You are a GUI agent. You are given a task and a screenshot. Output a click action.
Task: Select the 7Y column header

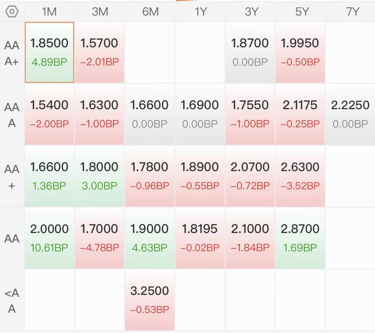coord(352,12)
